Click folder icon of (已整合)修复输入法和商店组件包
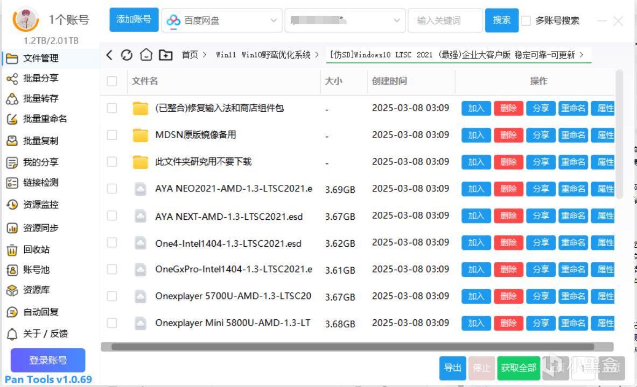This screenshot has height=387, width=637. (140, 109)
